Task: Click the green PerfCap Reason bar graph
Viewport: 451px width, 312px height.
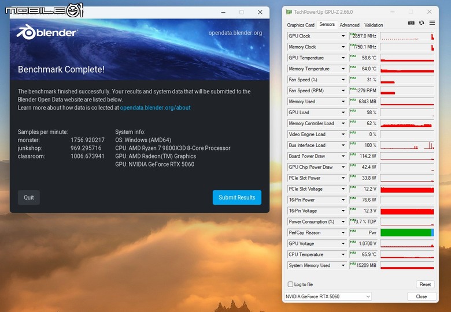Action: point(407,232)
